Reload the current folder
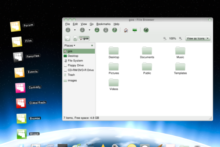220x147 pixels. click(115, 30)
